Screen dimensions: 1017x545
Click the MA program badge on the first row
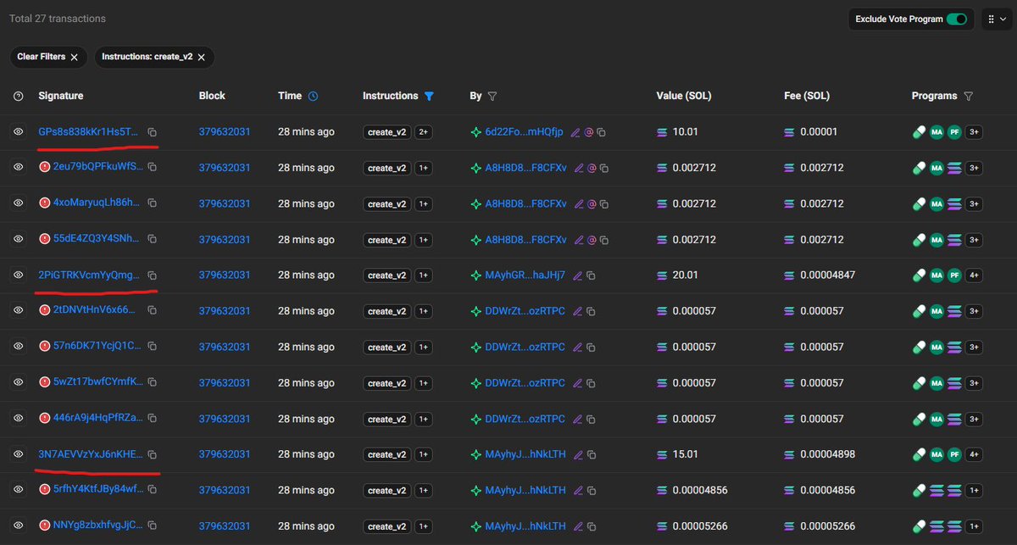coord(936,131)
